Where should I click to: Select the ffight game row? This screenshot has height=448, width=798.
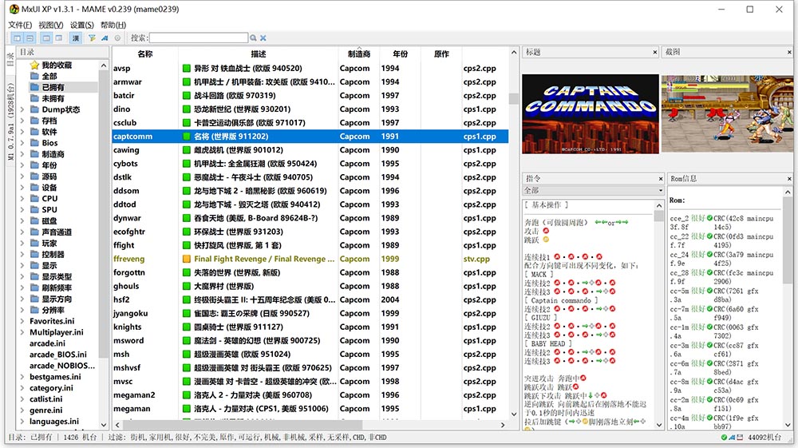(310, 245)
